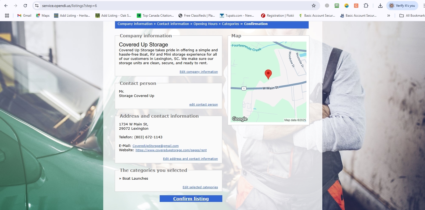Open Add Listing - Oak S... bookmark
Image resolution: width=425 pixels, height=210 pixels.
pyautogui.click(x=113, y=16)
